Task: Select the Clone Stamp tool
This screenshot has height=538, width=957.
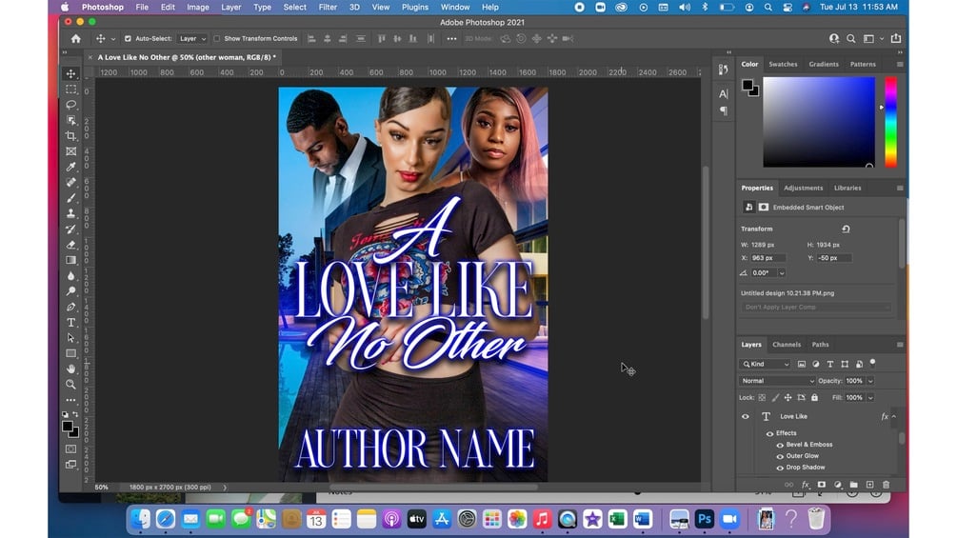Action: (70, 213)
